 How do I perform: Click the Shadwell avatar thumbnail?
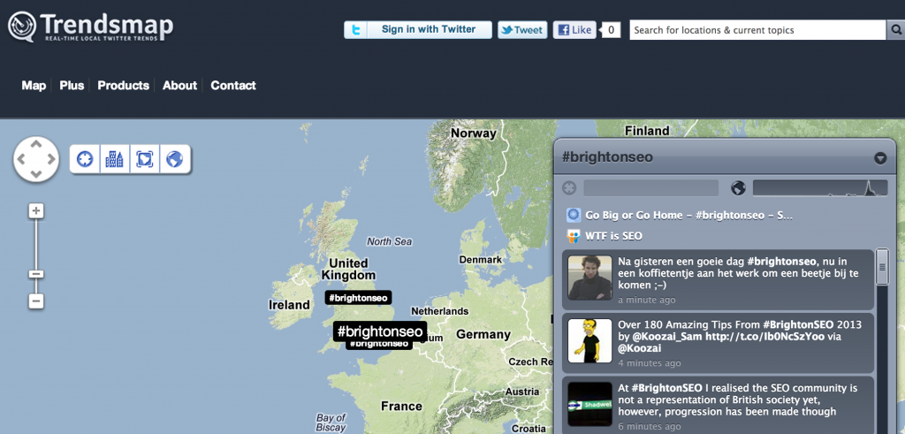point(589,404)
